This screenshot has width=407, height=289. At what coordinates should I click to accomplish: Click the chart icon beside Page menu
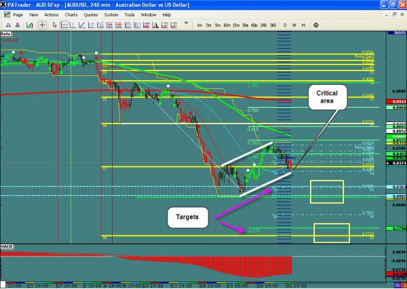tap(6, 14)
